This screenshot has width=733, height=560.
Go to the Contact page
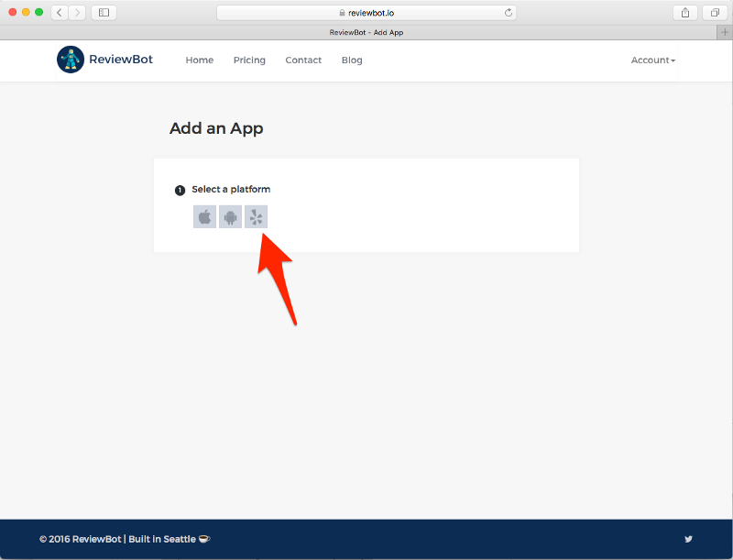click(x=303, y=60)
